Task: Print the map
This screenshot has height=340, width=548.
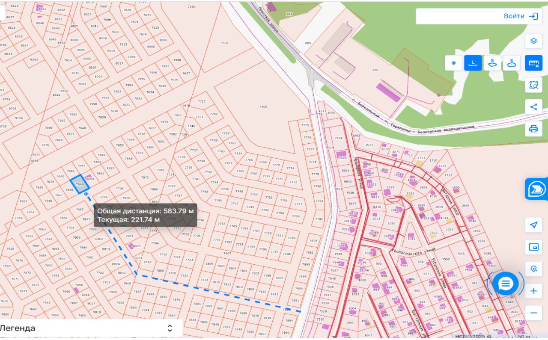Action: (x=533, y=129)
